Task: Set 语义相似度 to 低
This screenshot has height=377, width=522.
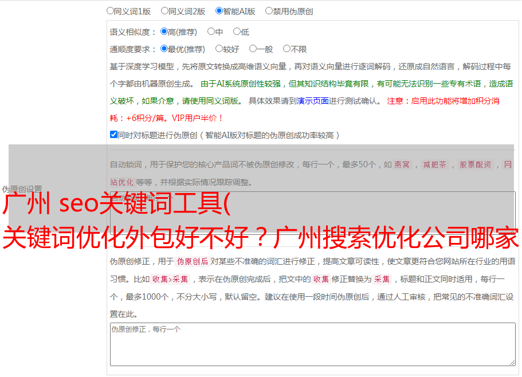Action: click(x=237, y=32)
